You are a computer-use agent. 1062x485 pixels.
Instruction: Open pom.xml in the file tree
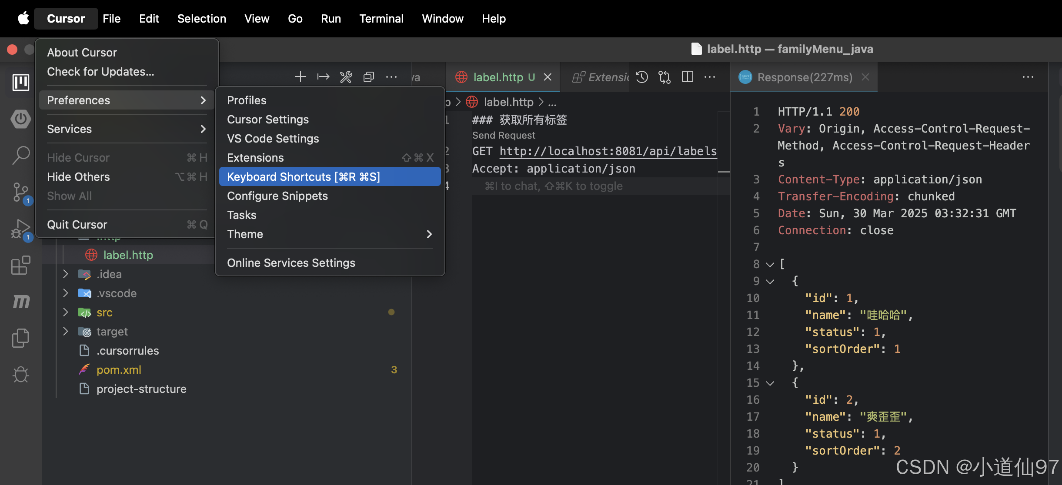coord(119,370)
